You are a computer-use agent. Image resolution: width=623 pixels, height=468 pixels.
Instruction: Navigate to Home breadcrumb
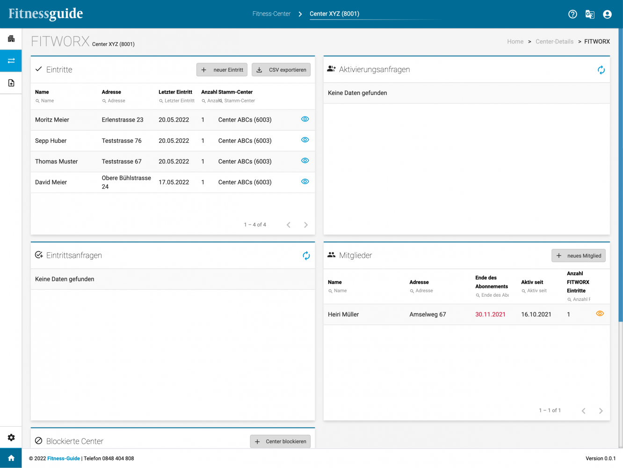click(515, 42)
